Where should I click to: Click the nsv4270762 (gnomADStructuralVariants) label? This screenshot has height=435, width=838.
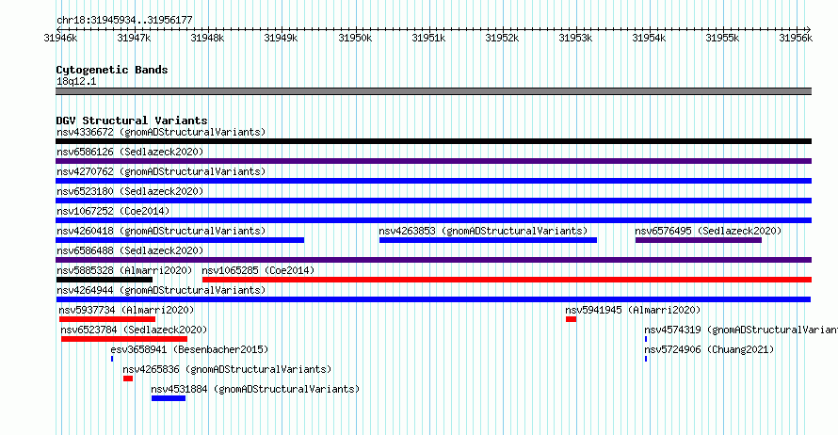click(161, 171)
